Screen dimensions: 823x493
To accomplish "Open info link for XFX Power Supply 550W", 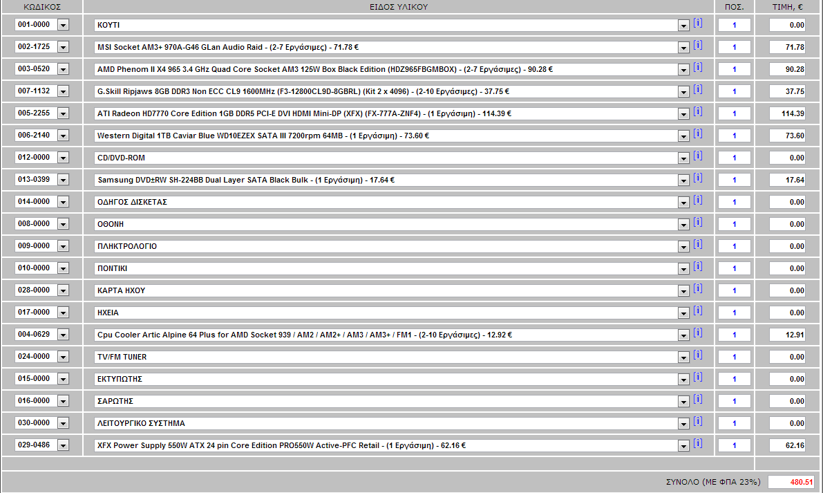I will pyautogui.click(x=697, y=443).
